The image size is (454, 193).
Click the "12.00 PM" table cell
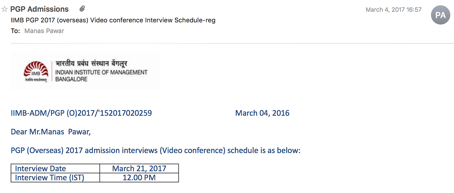139,178
